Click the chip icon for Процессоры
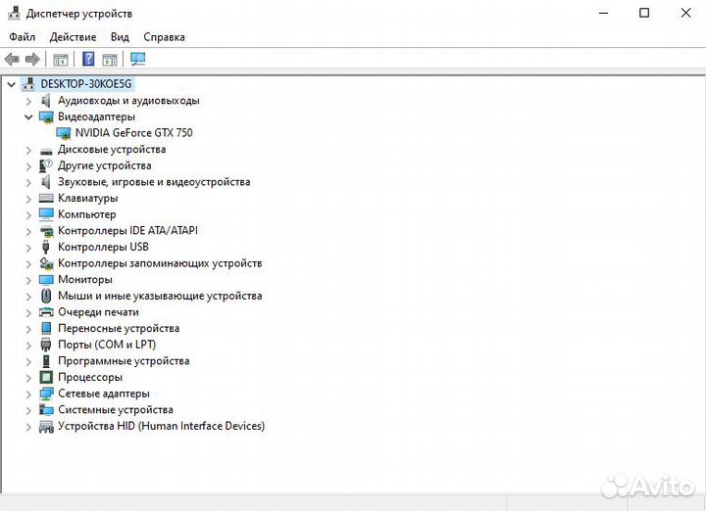The width and height of the screenshot is (706, 511). coord(46,377)
